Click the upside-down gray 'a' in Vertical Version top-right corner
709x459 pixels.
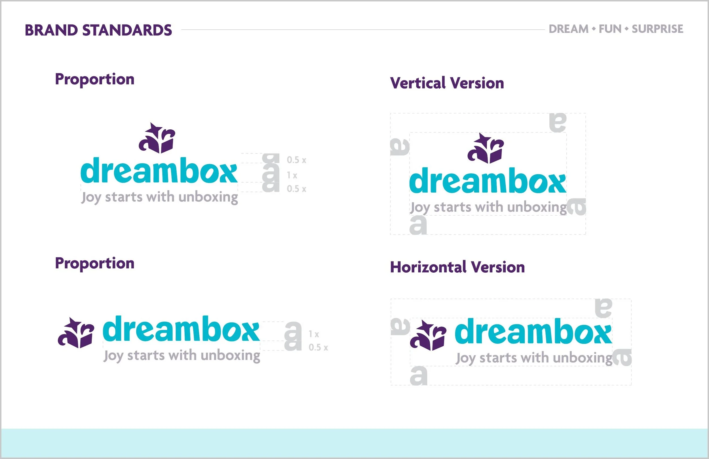click(x=557, y=123)
